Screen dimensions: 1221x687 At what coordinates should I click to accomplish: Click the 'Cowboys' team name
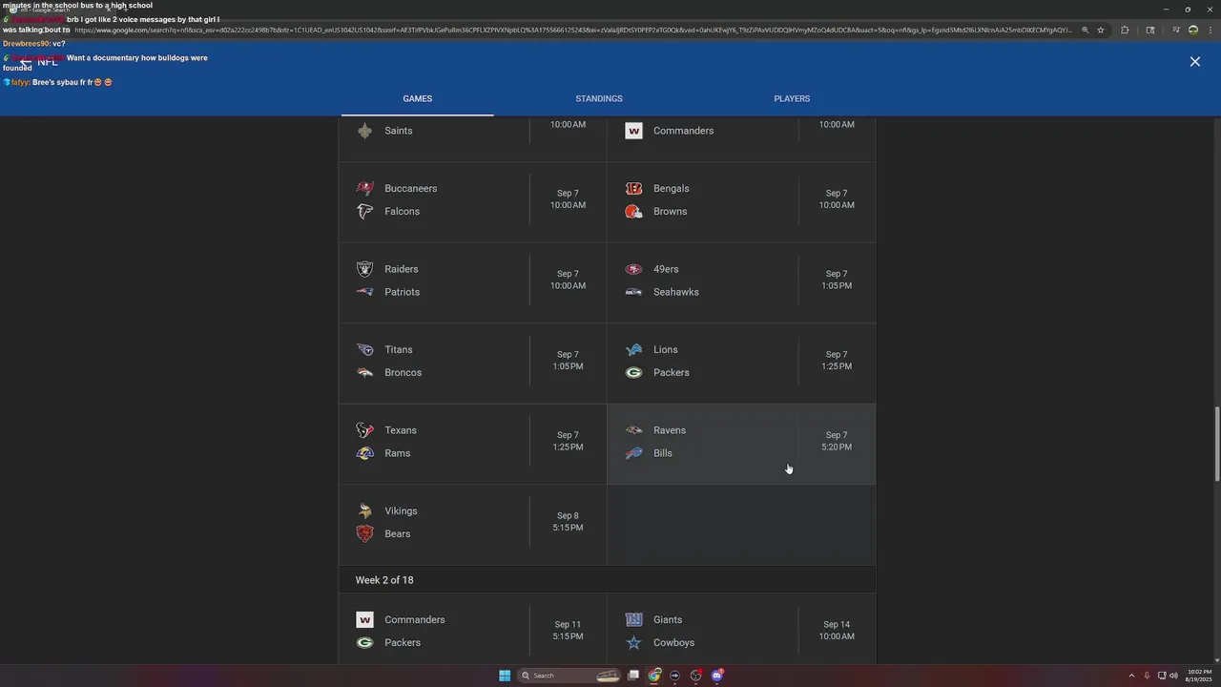(x=673, y=642)
